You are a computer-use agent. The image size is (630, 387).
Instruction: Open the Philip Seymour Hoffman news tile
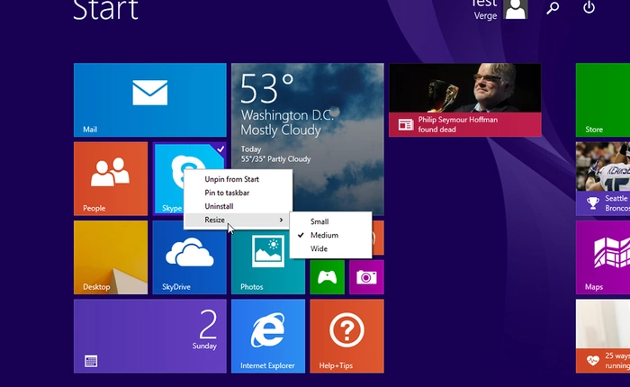465,100
